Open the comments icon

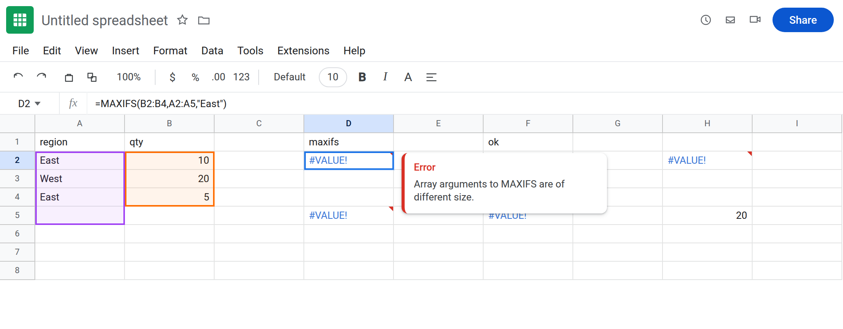tap(730, 20)
